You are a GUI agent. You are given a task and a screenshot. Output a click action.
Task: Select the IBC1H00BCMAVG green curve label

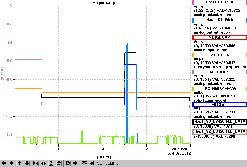click(x=220, y=89)
